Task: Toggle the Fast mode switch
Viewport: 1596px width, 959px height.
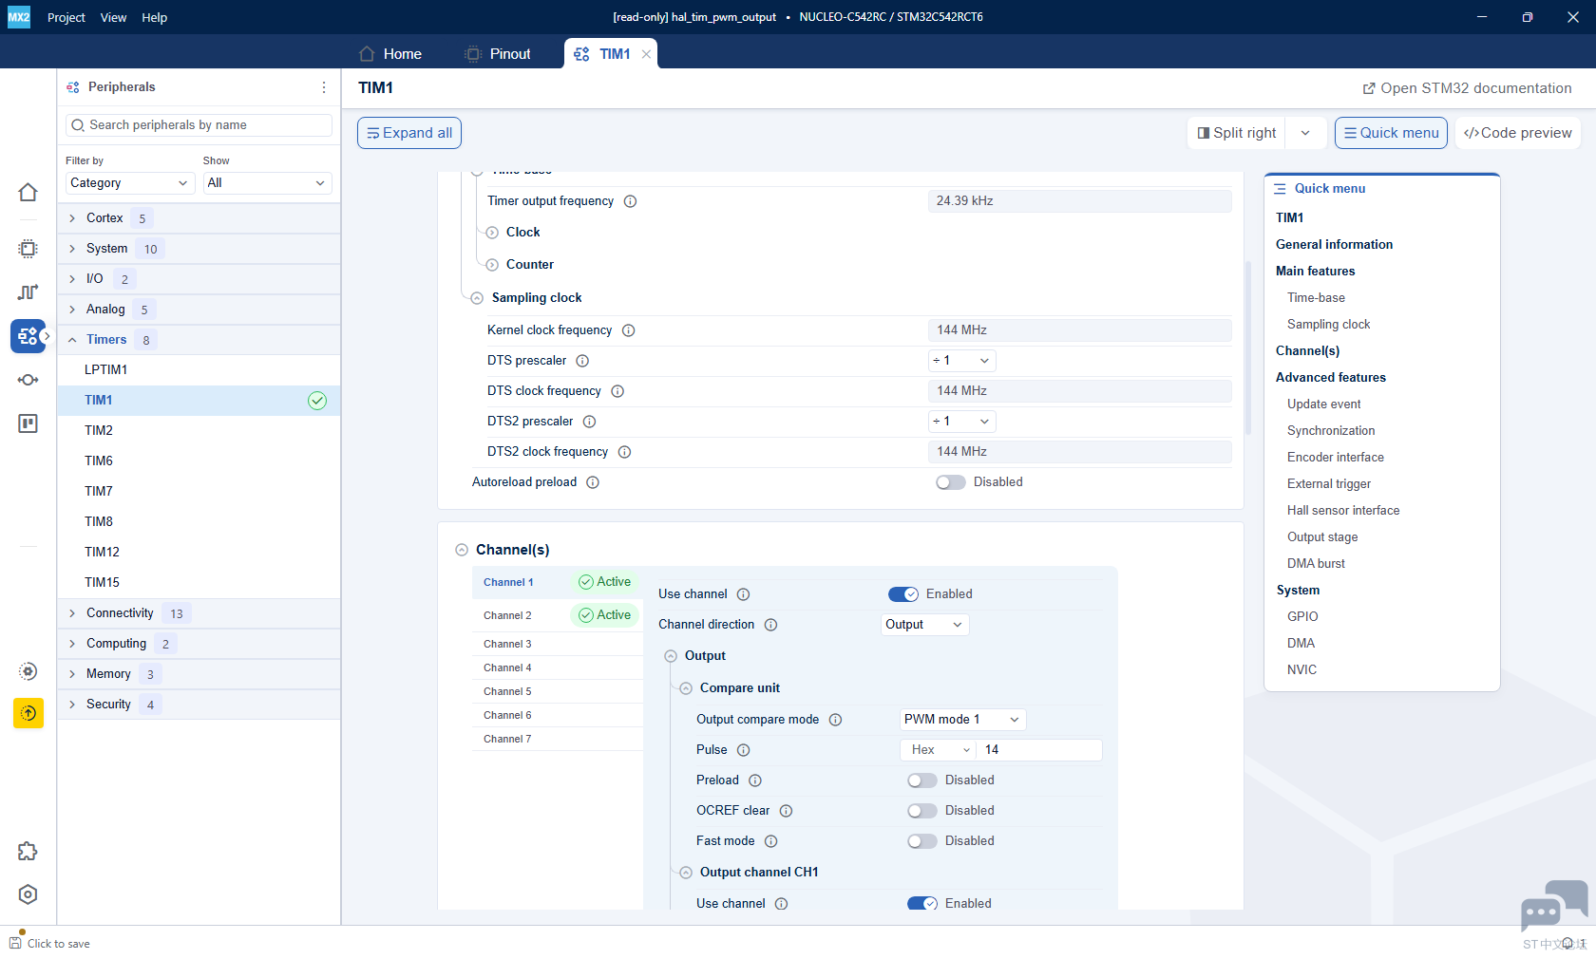Action: click(921, 841)
